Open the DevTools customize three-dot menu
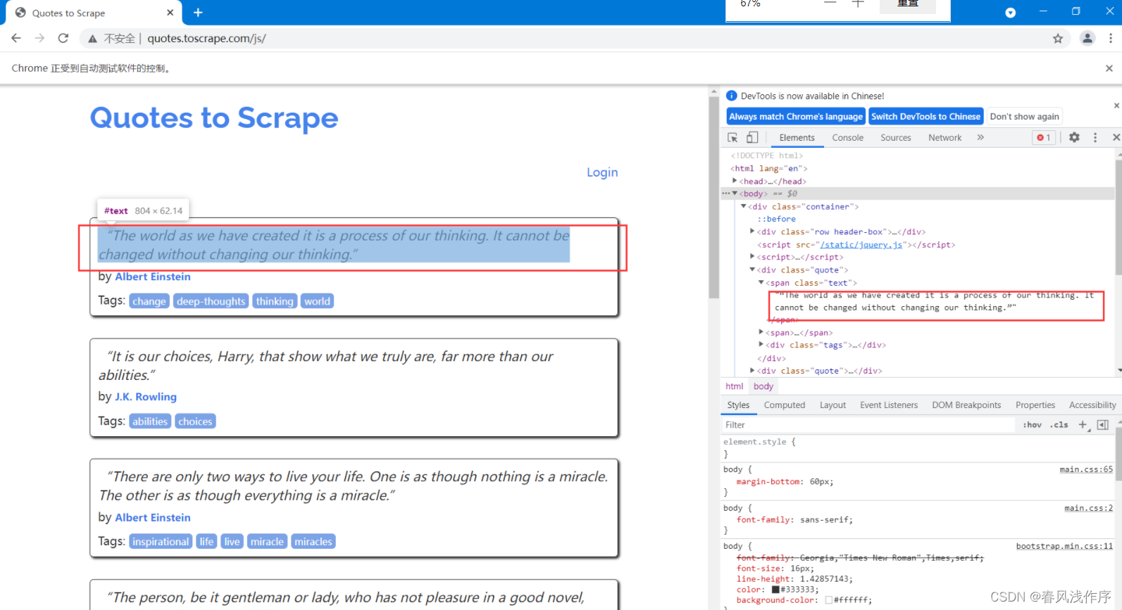The height and width of the screenshot is (610, 1122). (x=1095, y=137)
